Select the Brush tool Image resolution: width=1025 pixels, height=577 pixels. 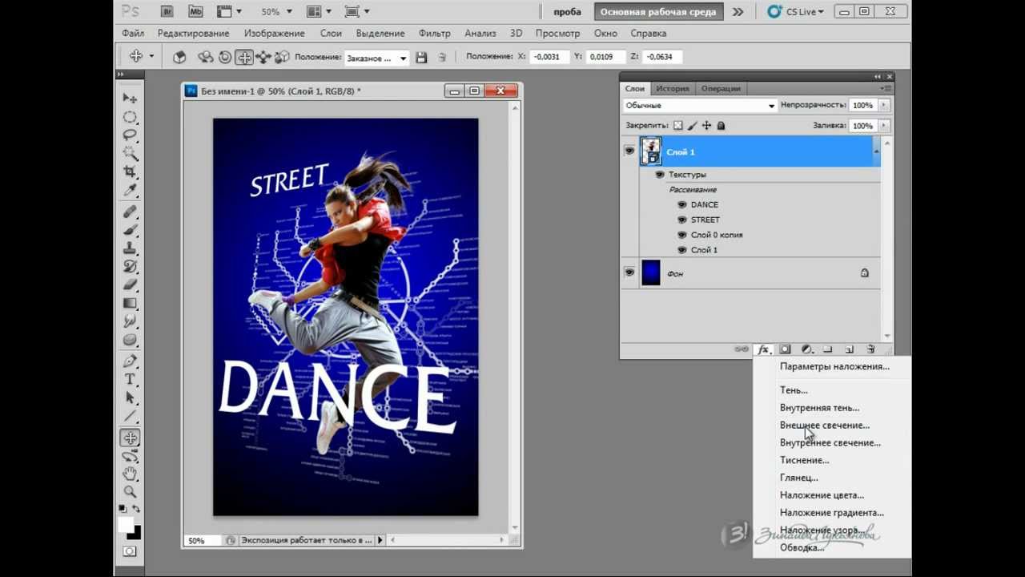(130, 230)
